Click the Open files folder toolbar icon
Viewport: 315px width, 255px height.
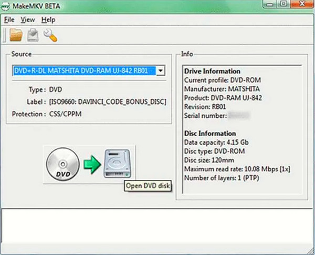coord(16,35)
